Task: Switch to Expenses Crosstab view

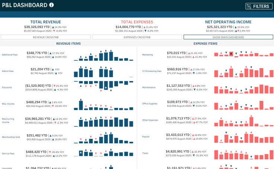Action: click(x=137, y=37)
